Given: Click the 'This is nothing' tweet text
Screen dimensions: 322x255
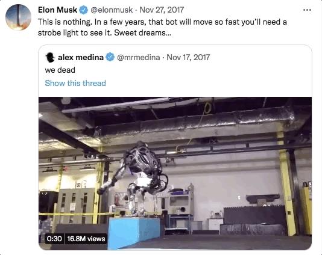Looking at the screenshot, I should (x=162, y=28).
